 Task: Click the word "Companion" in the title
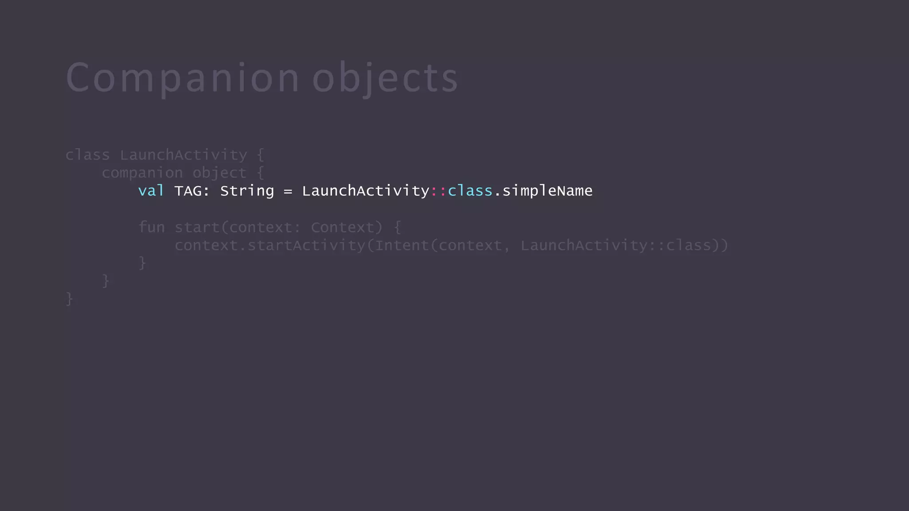click(183, 79)
